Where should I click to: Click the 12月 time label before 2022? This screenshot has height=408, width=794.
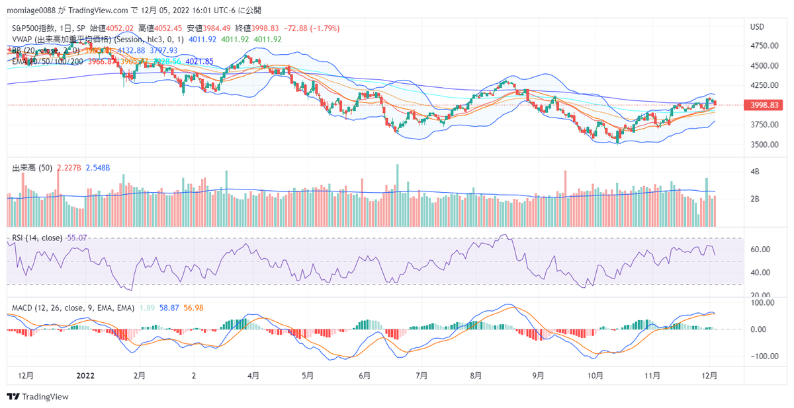[26, 376]
